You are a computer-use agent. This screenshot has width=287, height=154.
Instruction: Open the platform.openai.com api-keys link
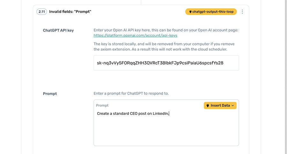[135, 36]
